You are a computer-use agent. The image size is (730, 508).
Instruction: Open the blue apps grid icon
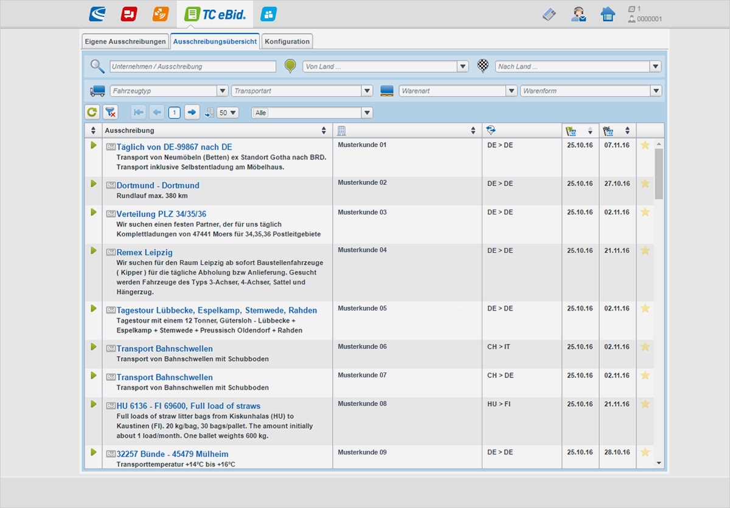point(268,14)
